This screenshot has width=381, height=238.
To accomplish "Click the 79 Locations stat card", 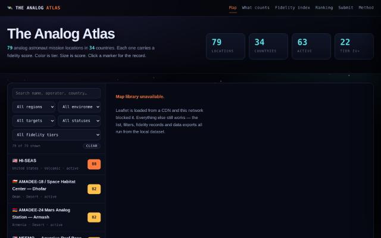I will pos(226,46).
